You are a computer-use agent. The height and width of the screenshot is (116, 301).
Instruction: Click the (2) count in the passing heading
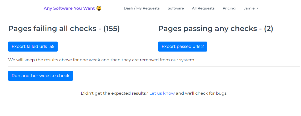pyautogui.click(x=269, y=29)
